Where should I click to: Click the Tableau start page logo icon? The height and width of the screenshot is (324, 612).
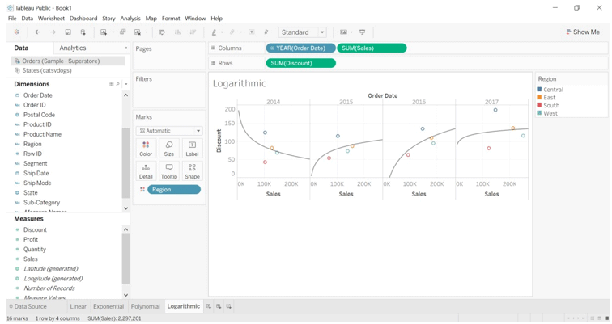tap(16, 32)
